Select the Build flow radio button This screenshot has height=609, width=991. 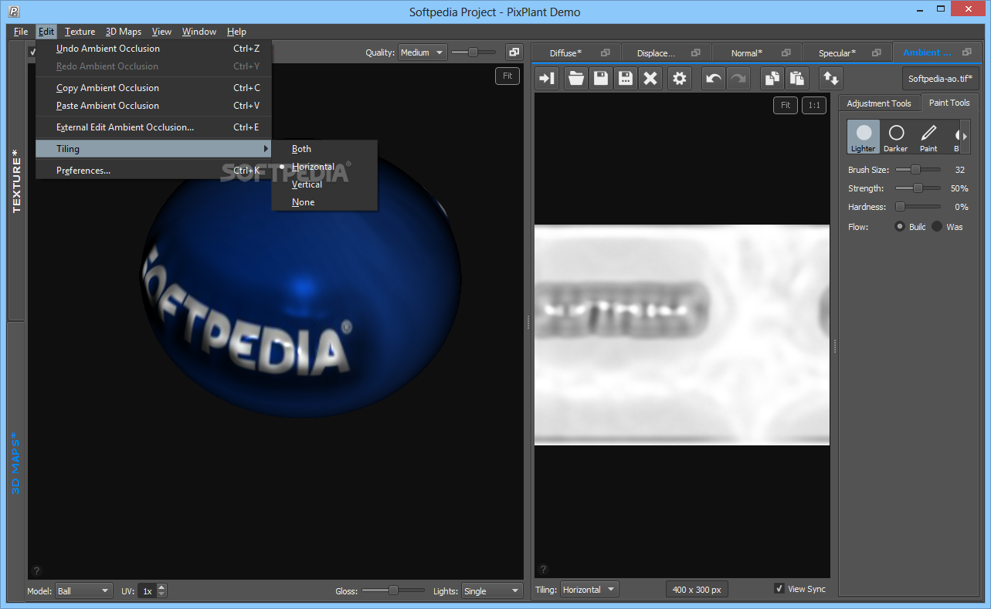(x=900, y=227)
